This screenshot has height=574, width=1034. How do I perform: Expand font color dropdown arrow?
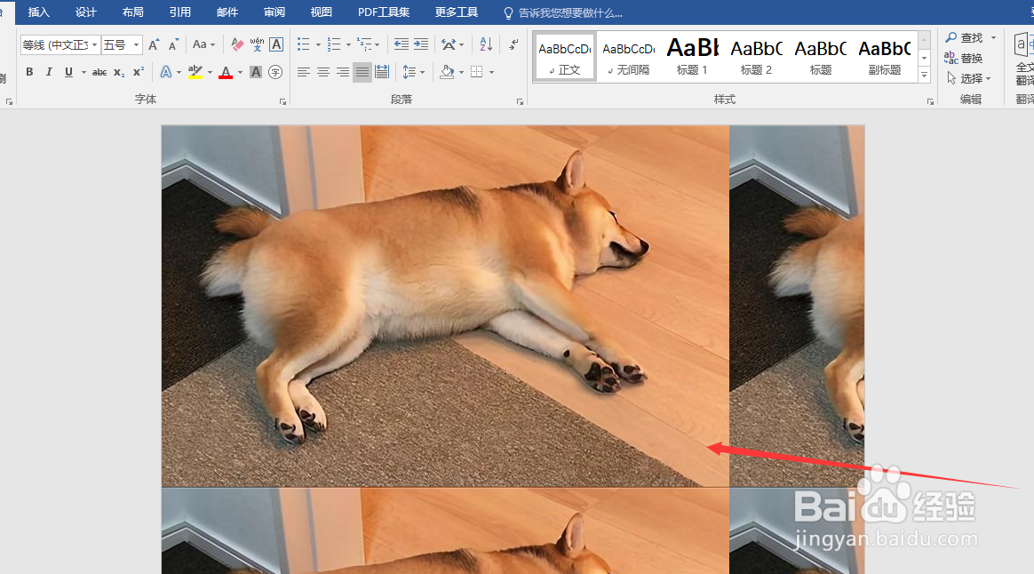(x=240, y=72)
